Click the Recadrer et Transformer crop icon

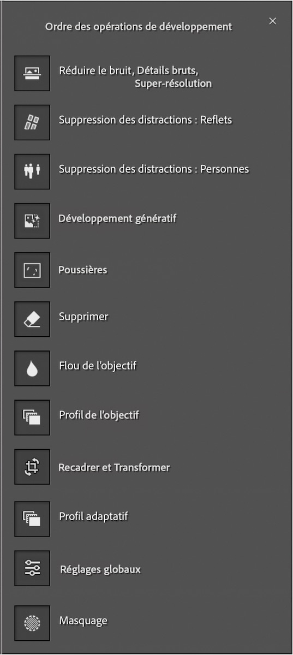[32, 467]
